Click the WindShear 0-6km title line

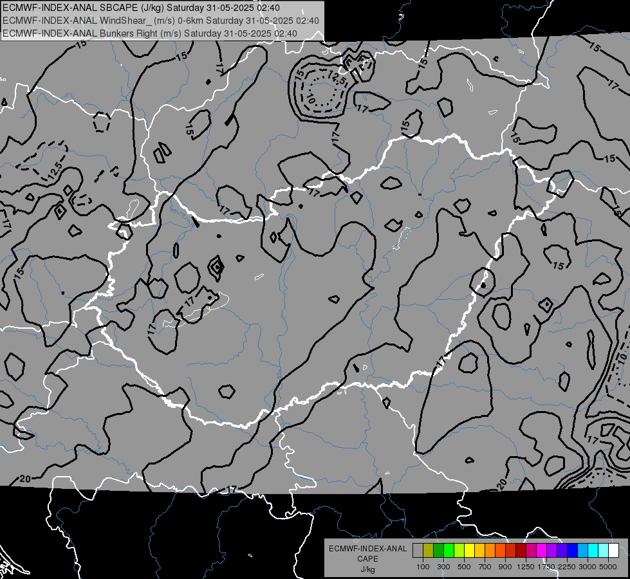click(161, 21)
